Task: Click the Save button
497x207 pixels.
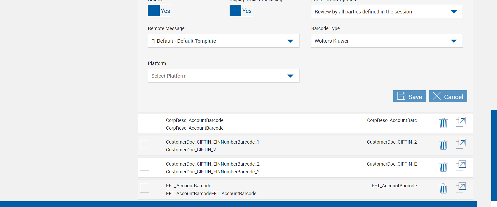Action: [409, 96]
